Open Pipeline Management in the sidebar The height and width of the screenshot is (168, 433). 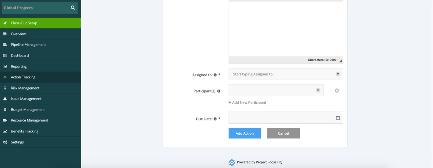40,45
